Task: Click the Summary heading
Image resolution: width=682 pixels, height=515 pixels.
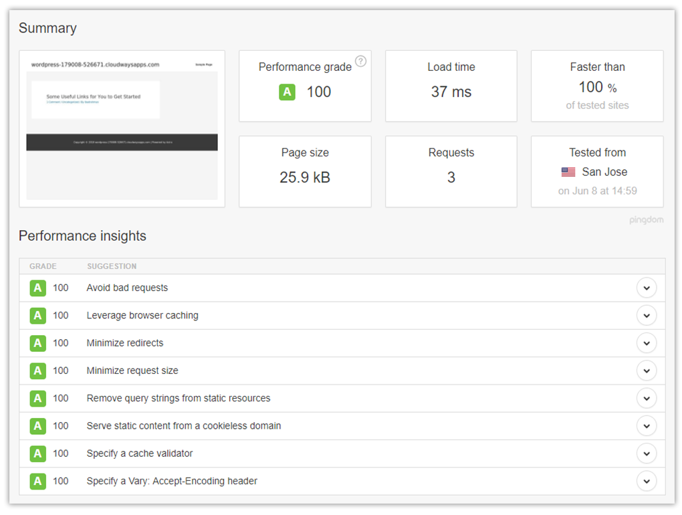Action: tap(47, 28)
